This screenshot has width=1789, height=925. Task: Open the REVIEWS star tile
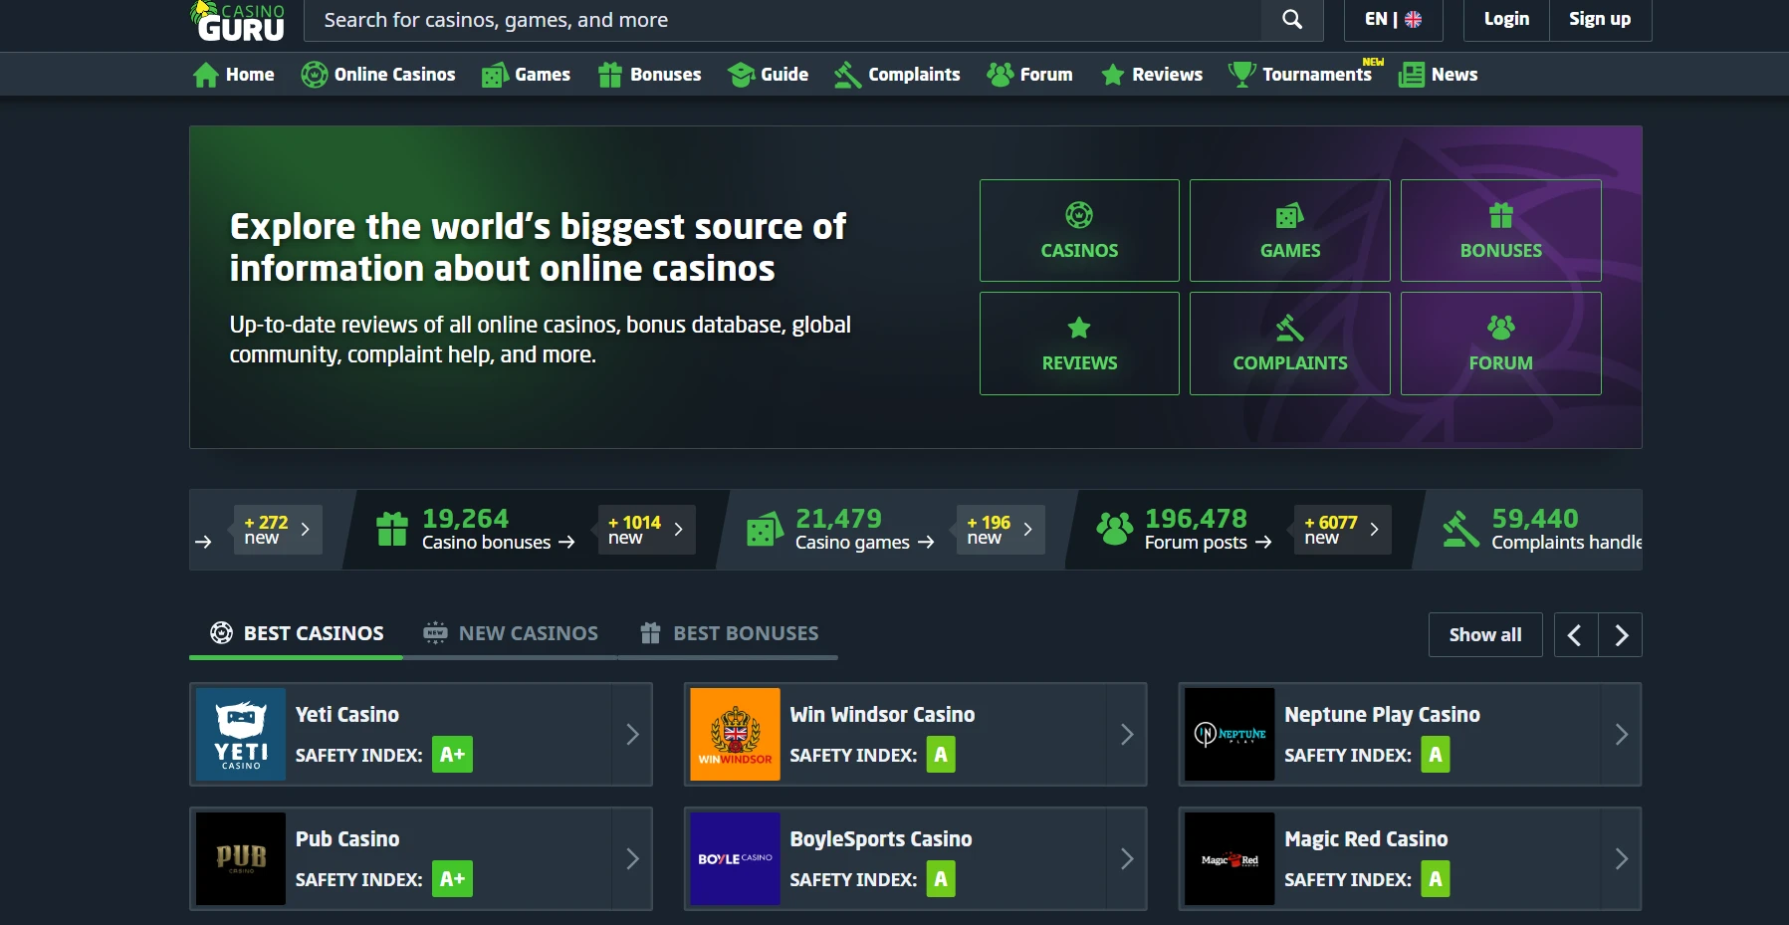[1079, 344]
